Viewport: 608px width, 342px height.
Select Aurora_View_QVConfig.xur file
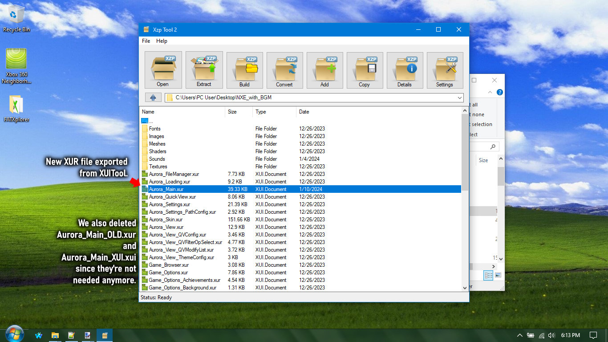click(300, 235)
